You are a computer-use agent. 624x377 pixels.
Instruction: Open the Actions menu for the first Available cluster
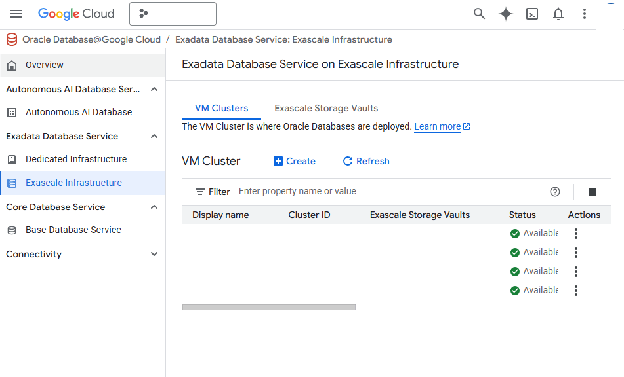click(575, 233)
